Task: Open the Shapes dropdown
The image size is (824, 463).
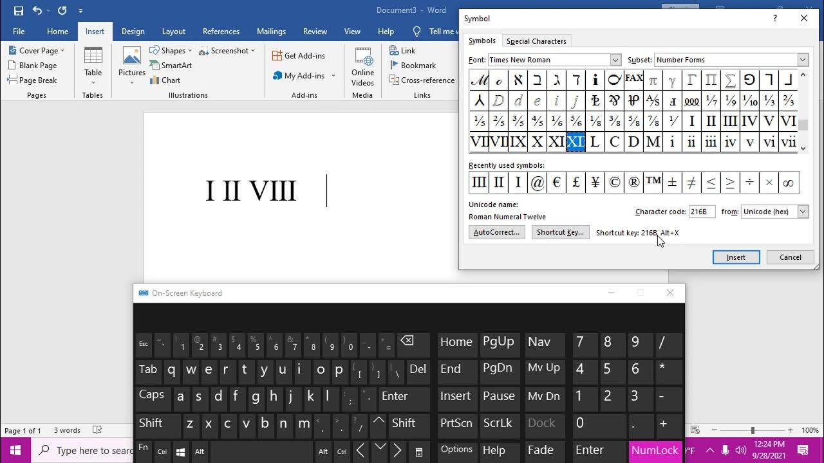Action: click(171, 51)
